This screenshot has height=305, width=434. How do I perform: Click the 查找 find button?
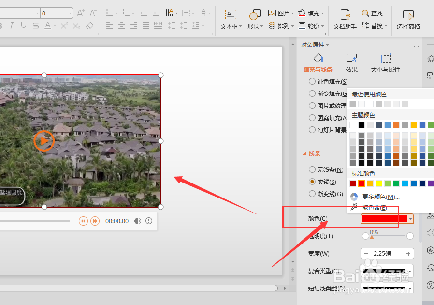(372, 13)
